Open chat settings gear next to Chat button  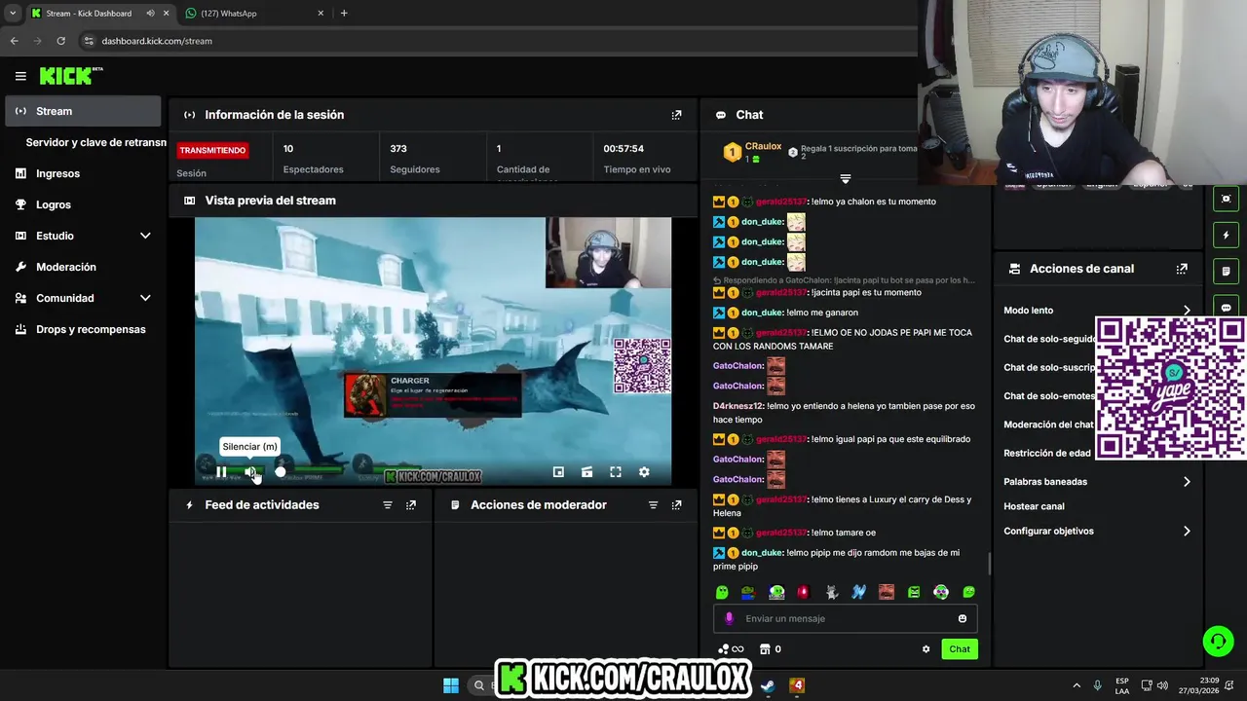926,649
